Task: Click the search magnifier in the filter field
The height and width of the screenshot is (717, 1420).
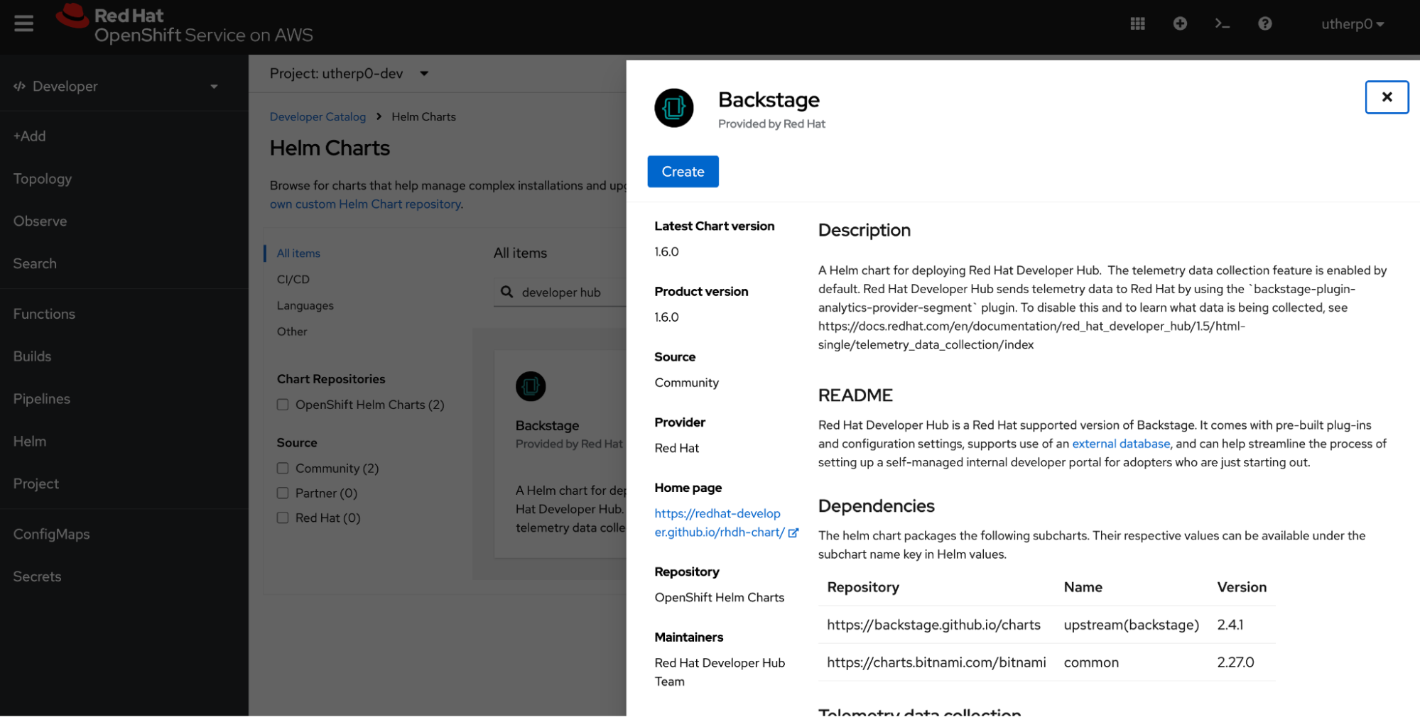Action: point(506,292)
